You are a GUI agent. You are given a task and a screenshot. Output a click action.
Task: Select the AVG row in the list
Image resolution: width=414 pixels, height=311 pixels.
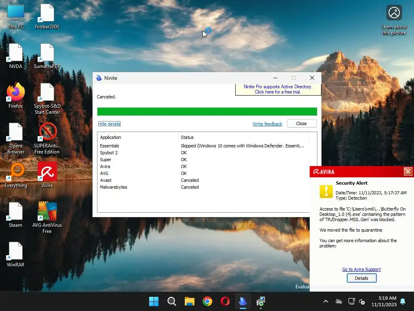(x=203, y=173)
